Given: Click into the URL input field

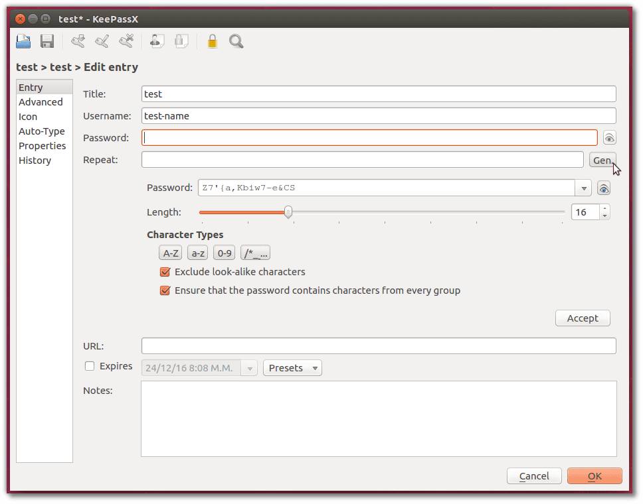Looking at the screenshot, I should (x=379, y=346).
